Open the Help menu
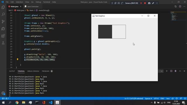Image resolution: width=187 pixels, height=105 pixels. [x=54, y=2]
